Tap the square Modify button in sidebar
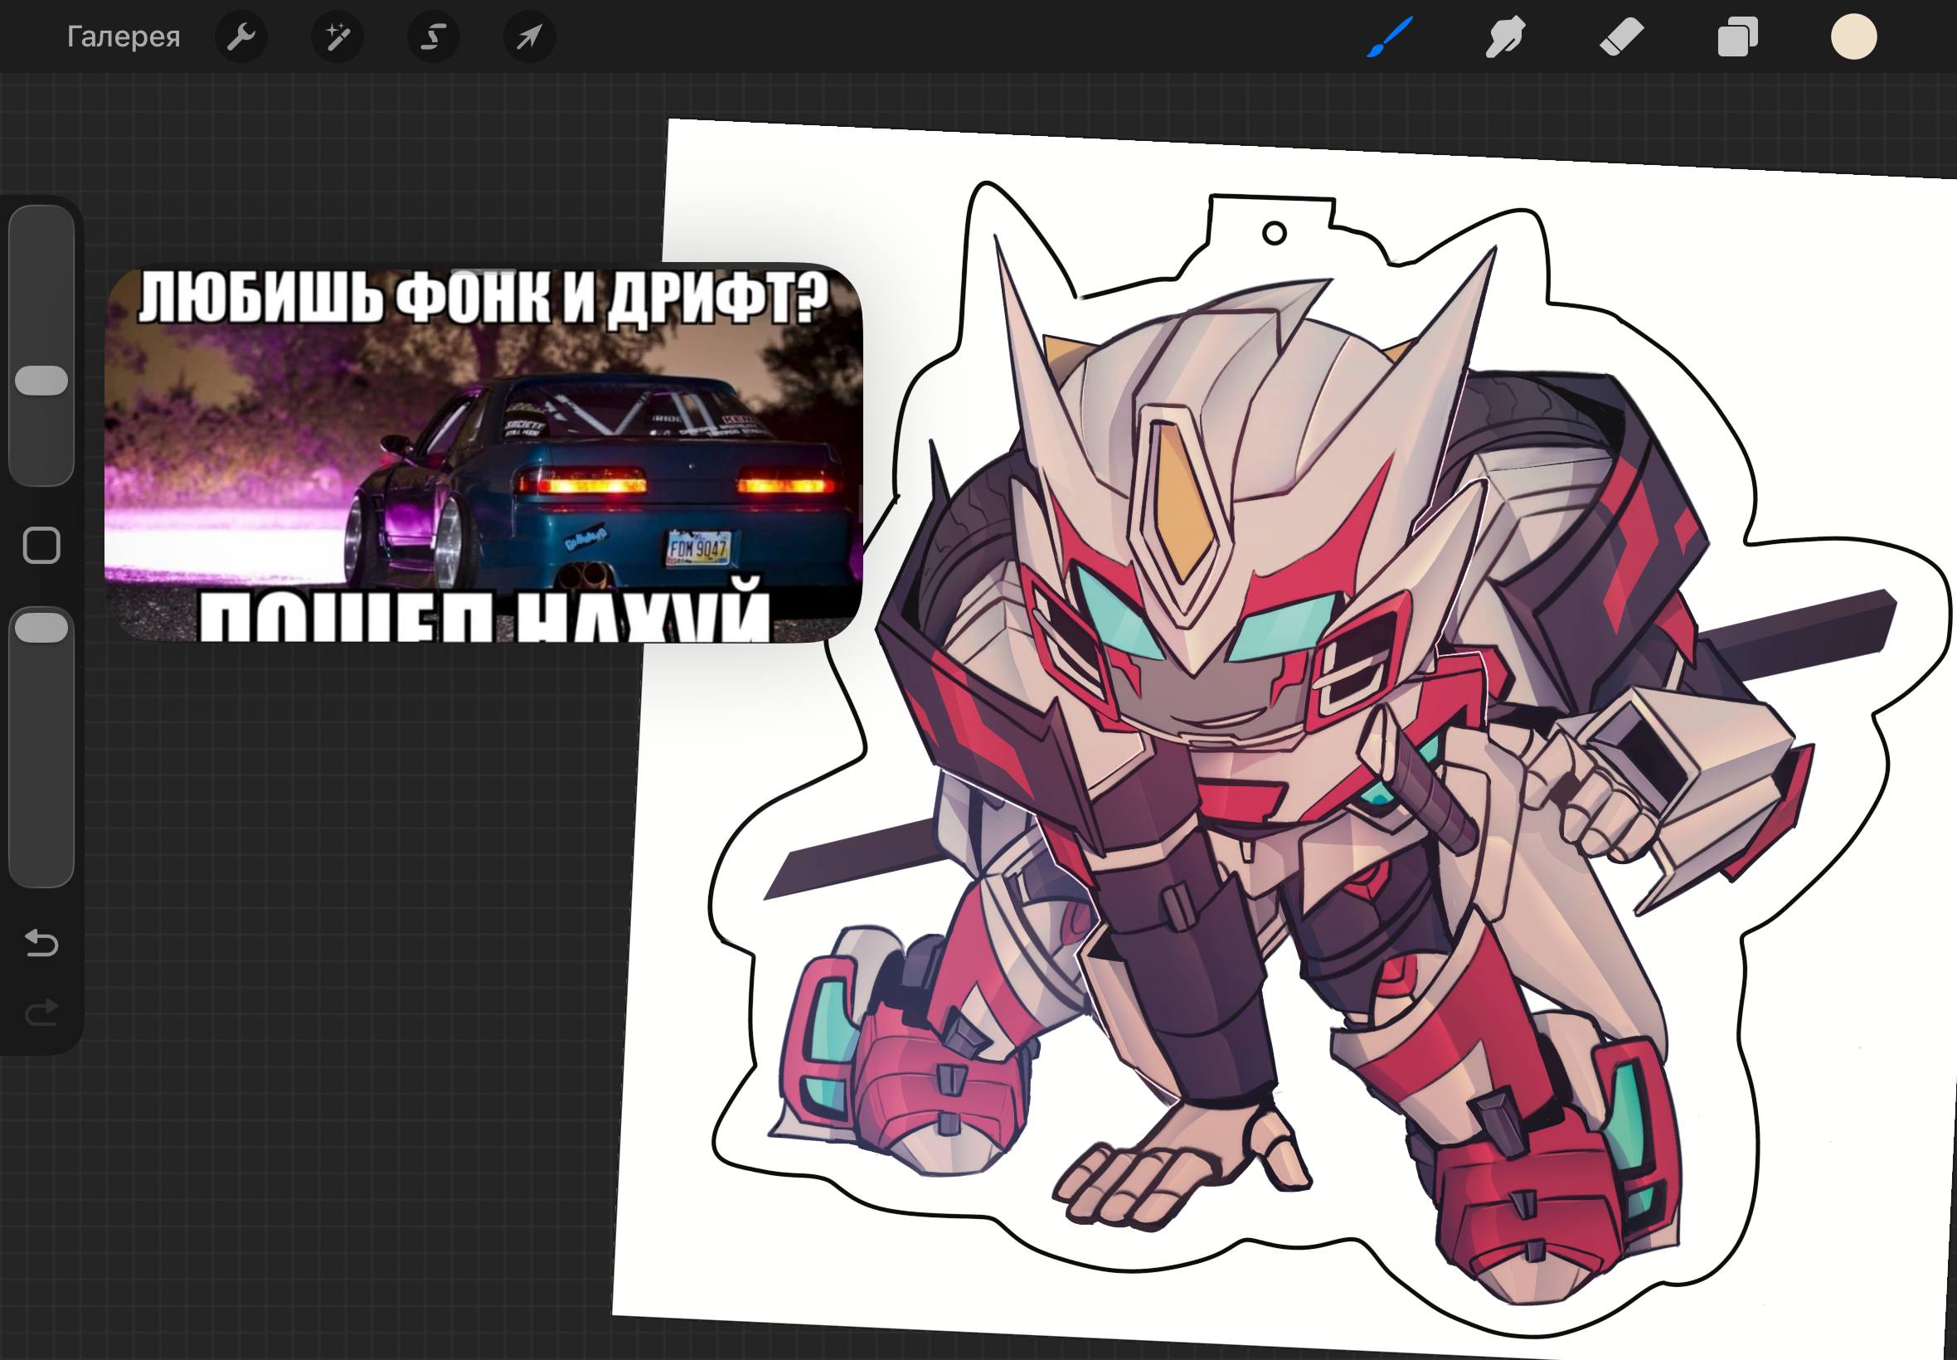This screenshot has height=1360, width=1957. [41, 546]
